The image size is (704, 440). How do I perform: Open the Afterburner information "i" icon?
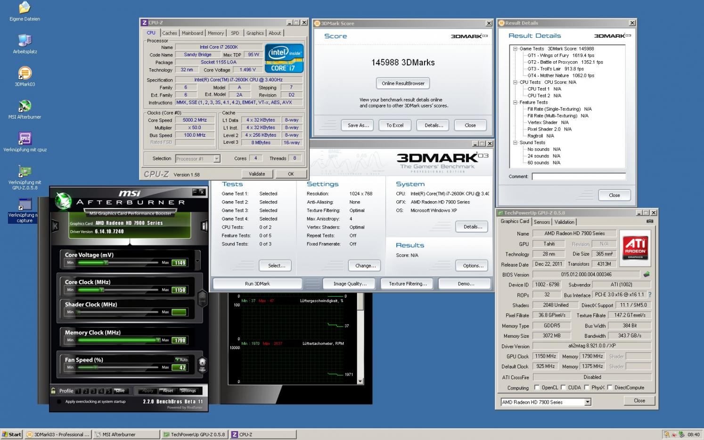[204, 226]
